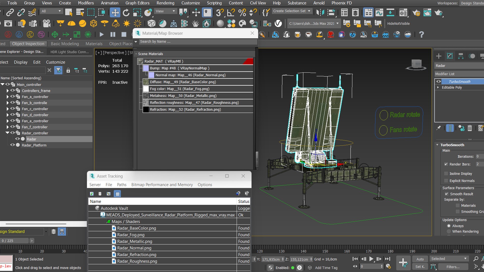Image resolution: width=484 pixels, height=272 pixels.
Task: Select the When Rendering radio option
Action: click(449, 231)
